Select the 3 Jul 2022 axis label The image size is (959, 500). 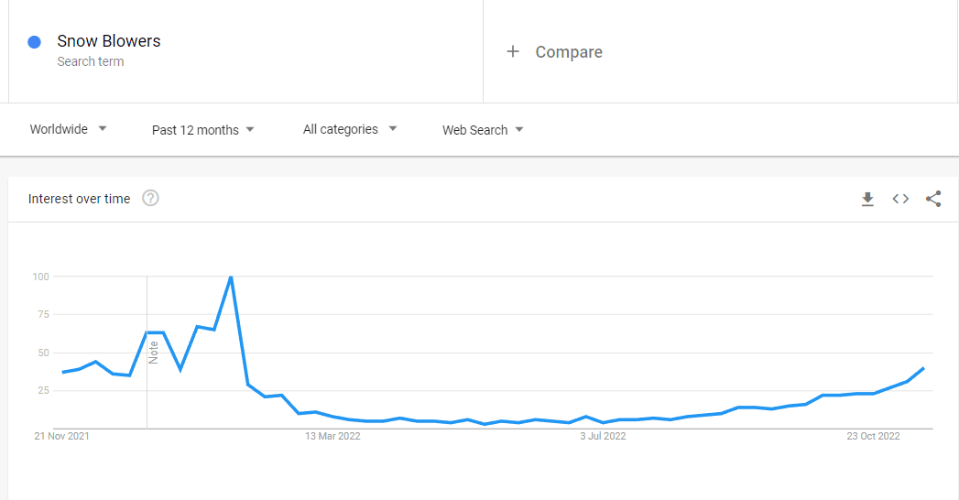(603, 436)
